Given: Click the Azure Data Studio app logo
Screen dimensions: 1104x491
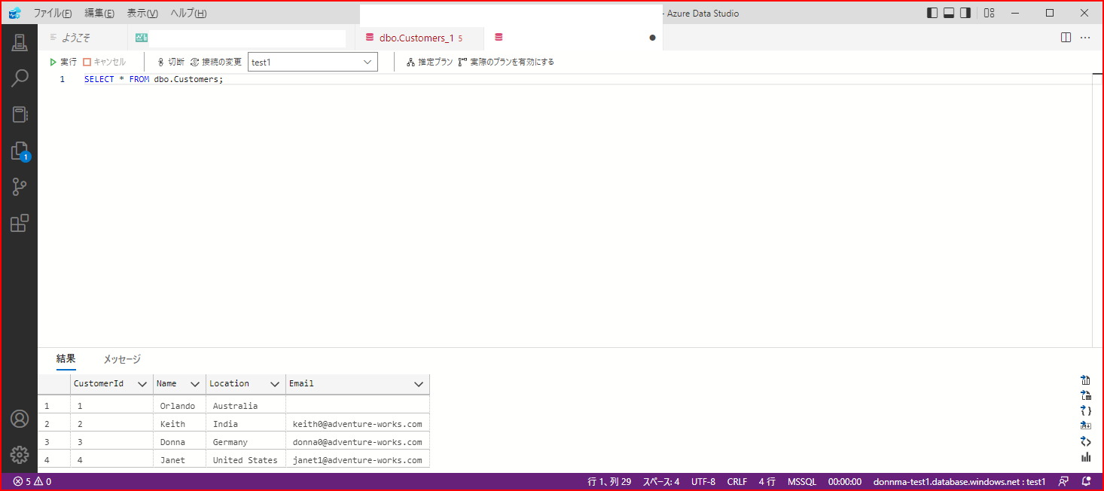Looking at the screenshot, I should pos(15,13).
